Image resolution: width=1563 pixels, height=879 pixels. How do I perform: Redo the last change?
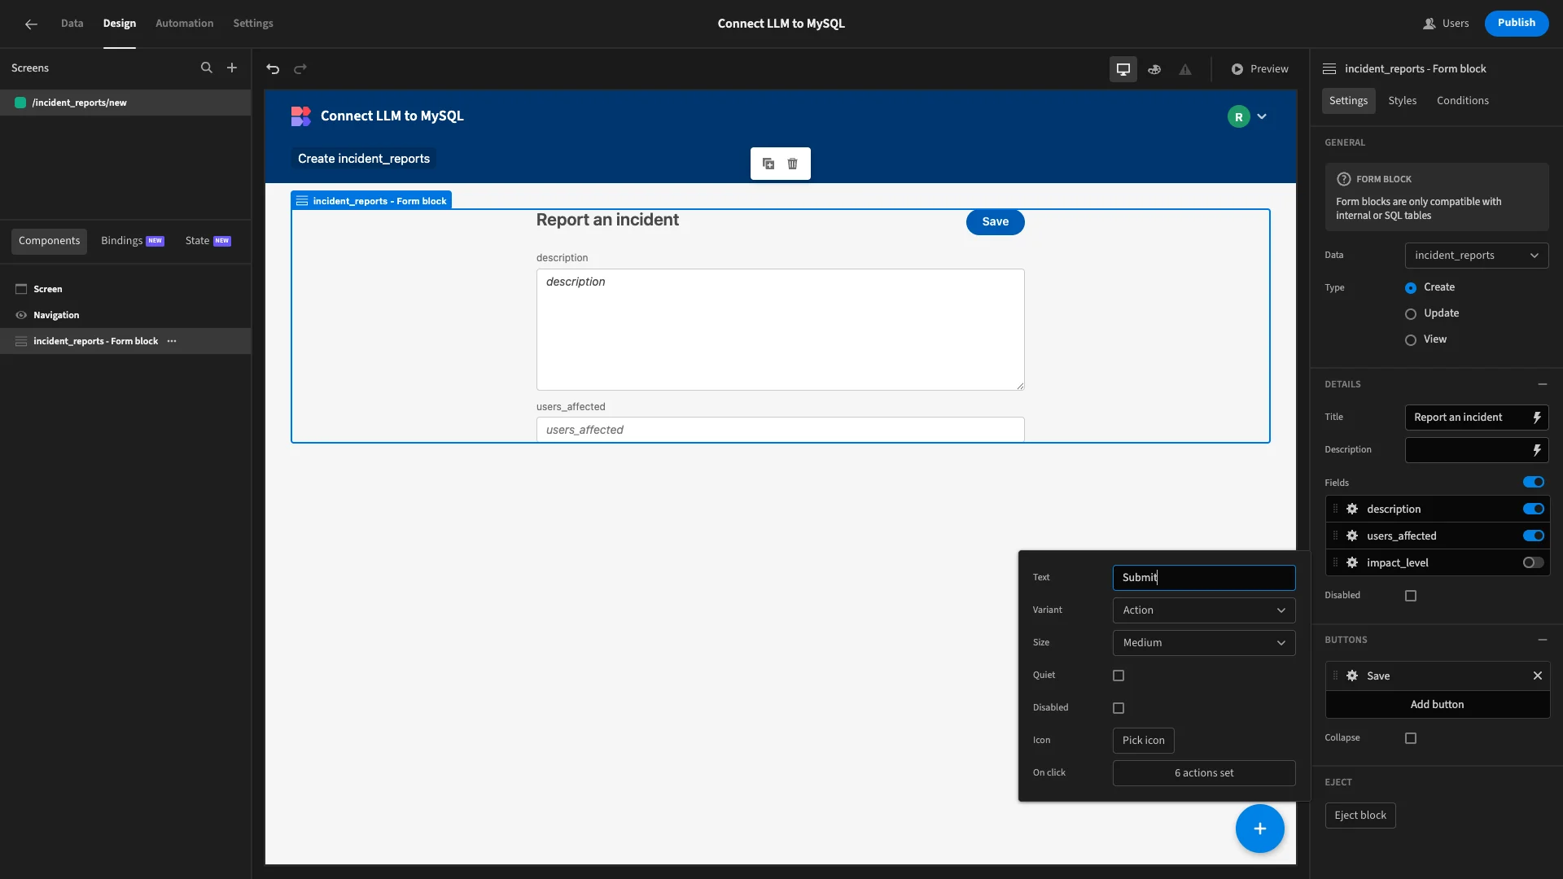pos(300,69)
